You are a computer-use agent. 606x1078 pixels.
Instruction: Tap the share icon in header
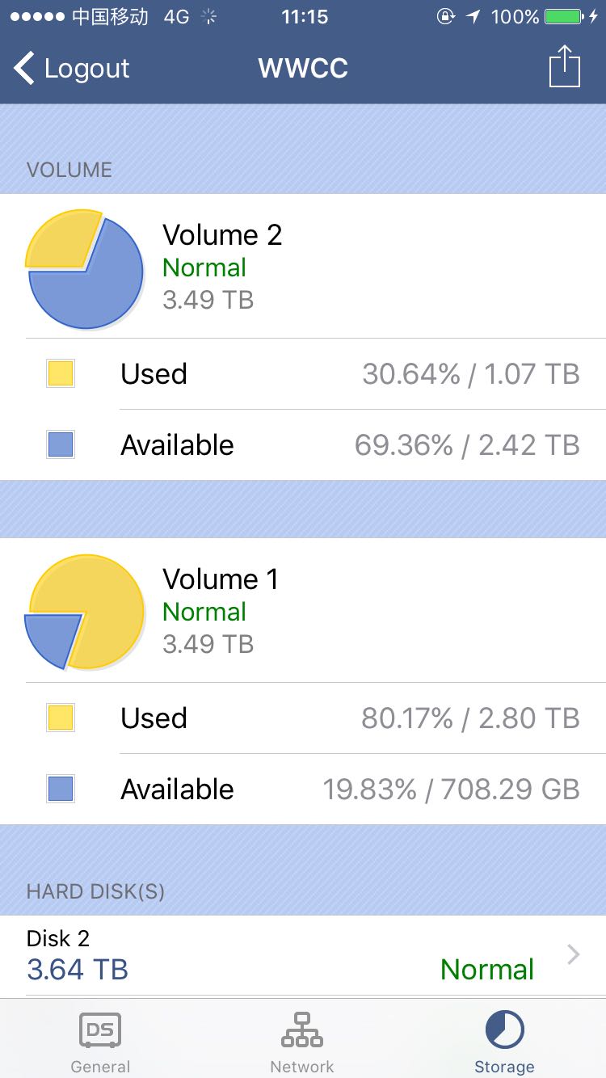coord(565,67)
